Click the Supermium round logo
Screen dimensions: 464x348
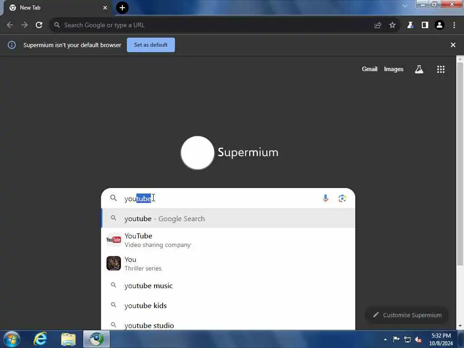(x=198, y=153)
